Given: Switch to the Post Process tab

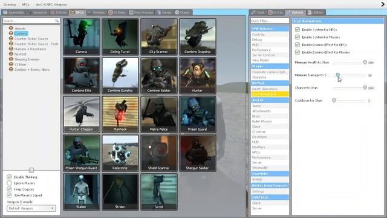Looking at the screenshot, I should click(x=141, y=12).
